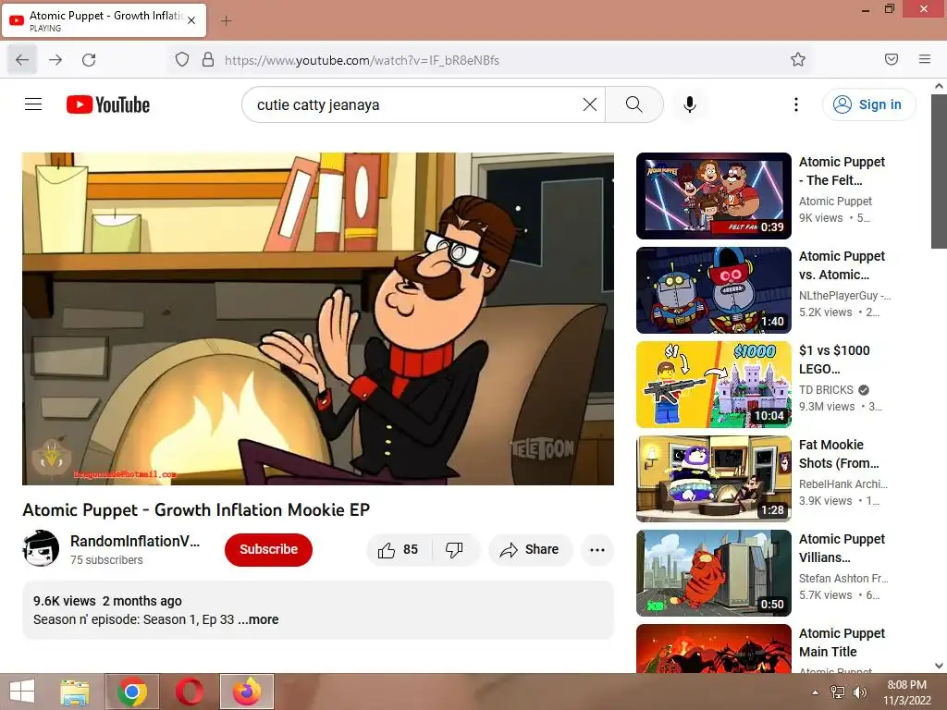Open Opera browser from taskbar
The image size is (947, 710).
tap(190, 692)
